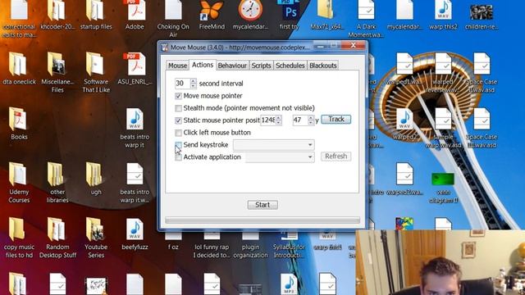The height and width of the screenshot is (295, 525).
Task: Select the first try Photoshop file
Action: click(290, 15)
